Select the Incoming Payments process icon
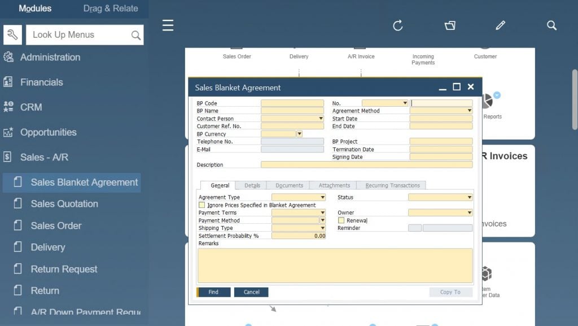This screenshot has height=326, width=578. click(423, 48)
